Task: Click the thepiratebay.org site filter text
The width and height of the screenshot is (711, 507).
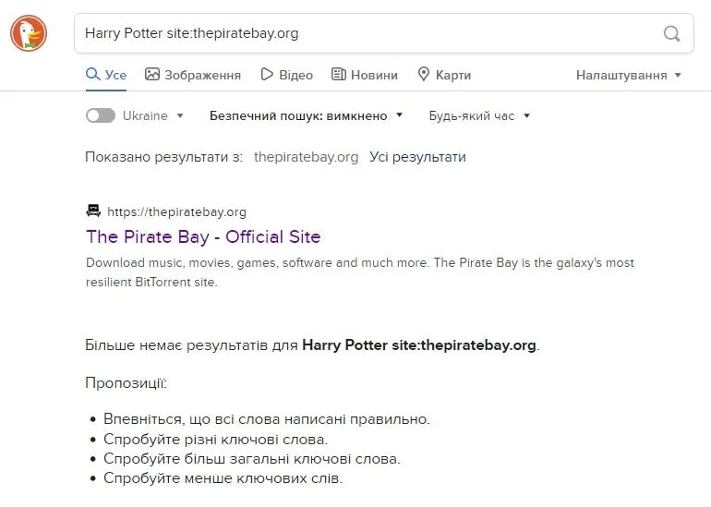Action: (x=306, y=157)
